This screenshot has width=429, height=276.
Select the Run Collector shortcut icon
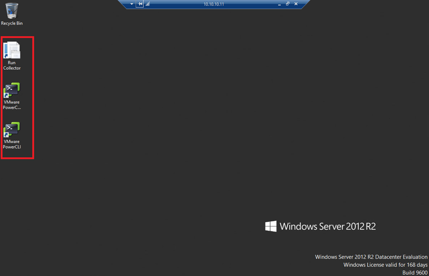[12, 56]
